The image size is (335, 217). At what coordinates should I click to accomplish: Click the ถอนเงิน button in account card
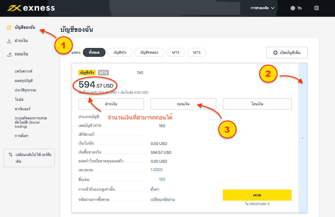(183, 104)
